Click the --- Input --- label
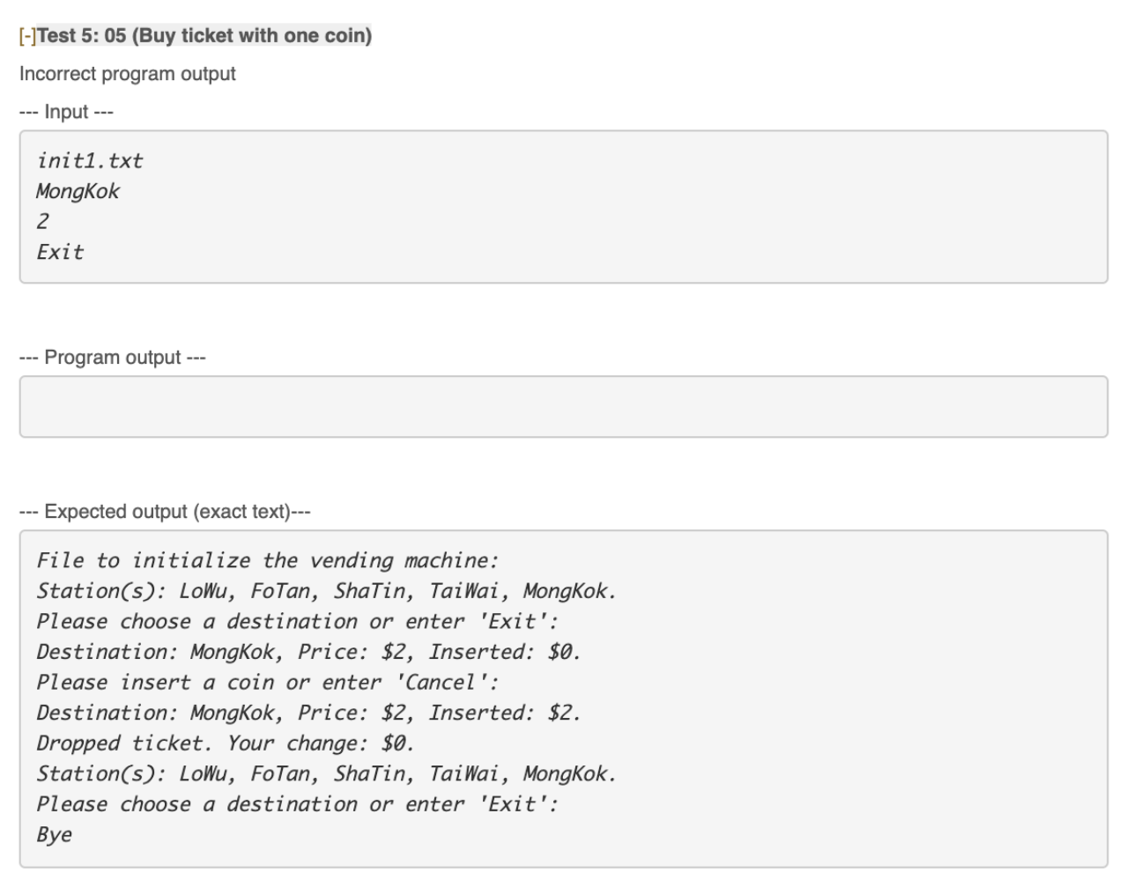This screenshot has width=1126, height=895. click(67, 112)
